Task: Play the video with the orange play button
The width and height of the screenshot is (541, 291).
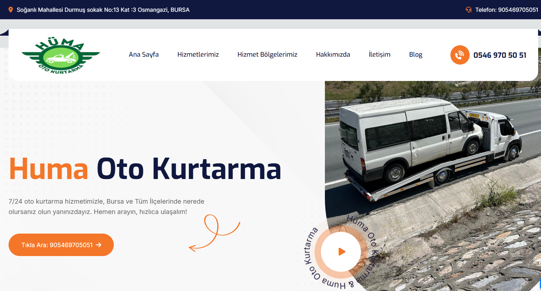Action: [x=341, y=252]
